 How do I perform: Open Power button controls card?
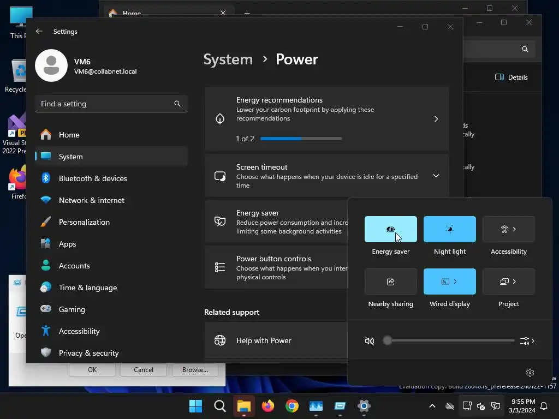pyautogui.click(x=276, y=267)
